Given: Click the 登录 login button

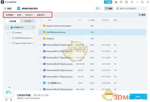Looking at the screenshot, I should pyautogui.click(x=108, y=2).
